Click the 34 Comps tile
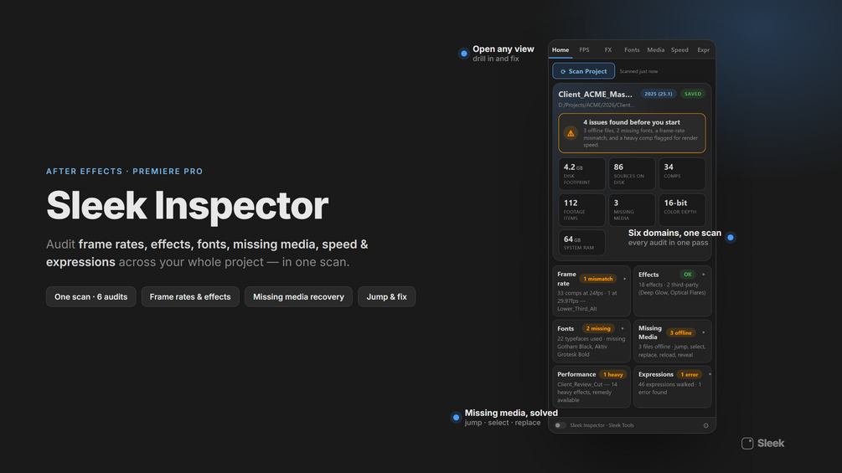Viewport: 842px width, 473px height. pos(682,174)
